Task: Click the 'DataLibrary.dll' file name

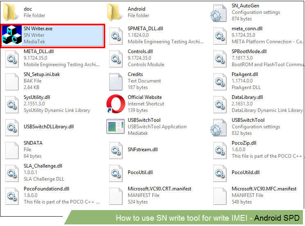Action: 247,97
